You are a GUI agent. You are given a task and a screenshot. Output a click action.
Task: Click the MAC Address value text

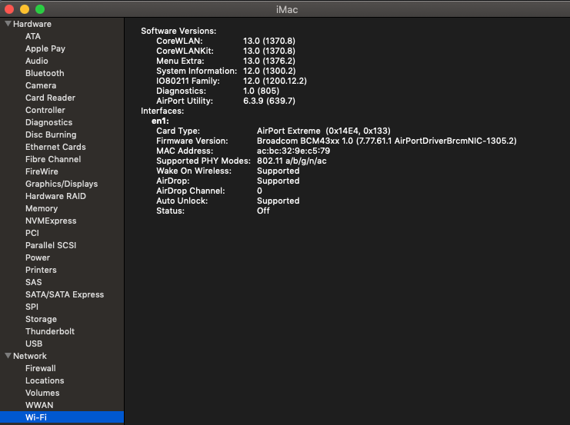[293, 151]
